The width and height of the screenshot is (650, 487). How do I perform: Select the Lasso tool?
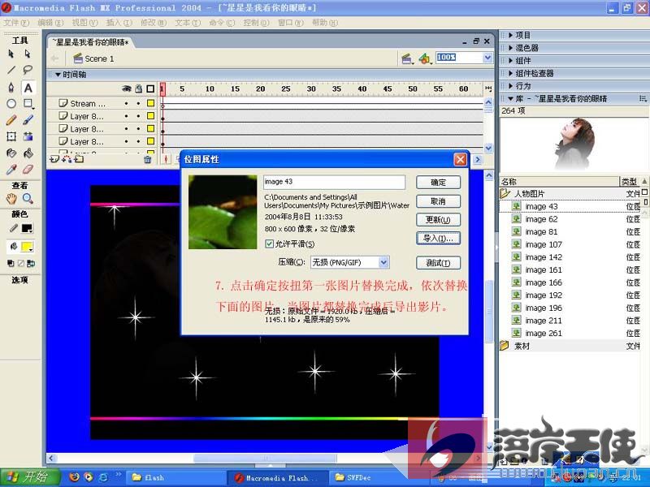click(28, 70)
